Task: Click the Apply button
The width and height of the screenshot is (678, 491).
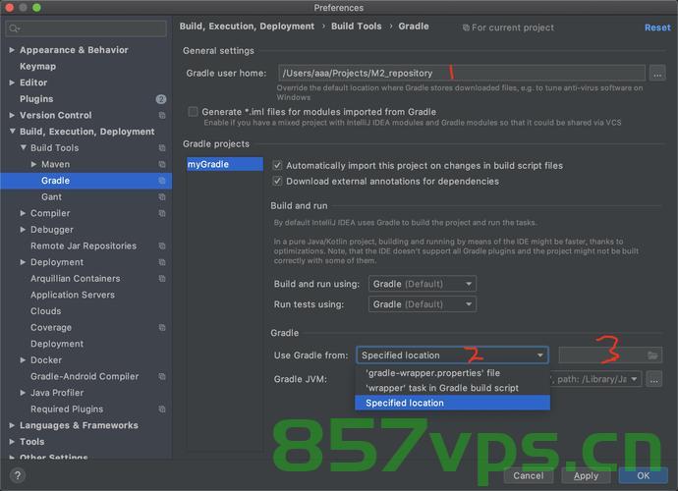Action: coord(586,475)
